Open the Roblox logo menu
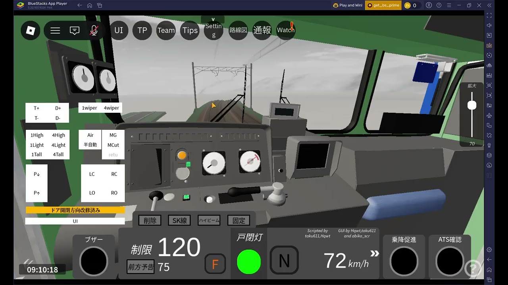508x285 pixels. [x=31, y=30]
